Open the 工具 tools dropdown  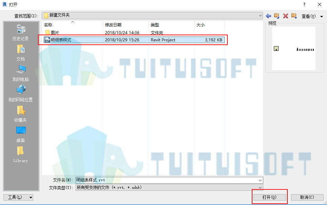click(x=18, y=197)
